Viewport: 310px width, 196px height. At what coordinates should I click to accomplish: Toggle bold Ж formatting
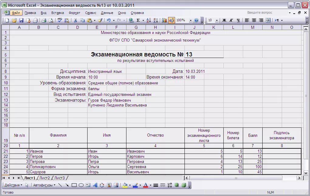coord(224,20)
